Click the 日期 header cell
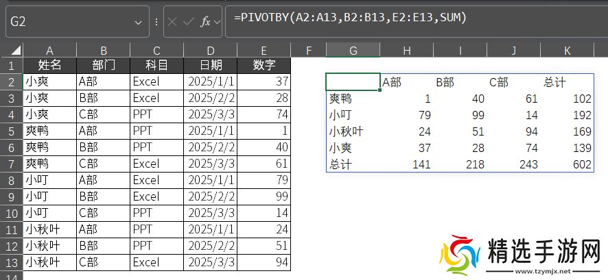Screen dimensions: 608x280 209,65
